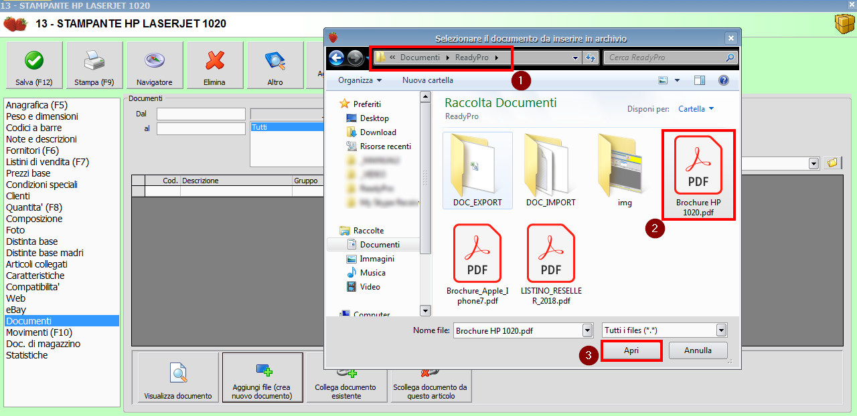857x416 pixels.
Task: Click the Stampa (F9) printer button
Action: click(x=94, y=66)
